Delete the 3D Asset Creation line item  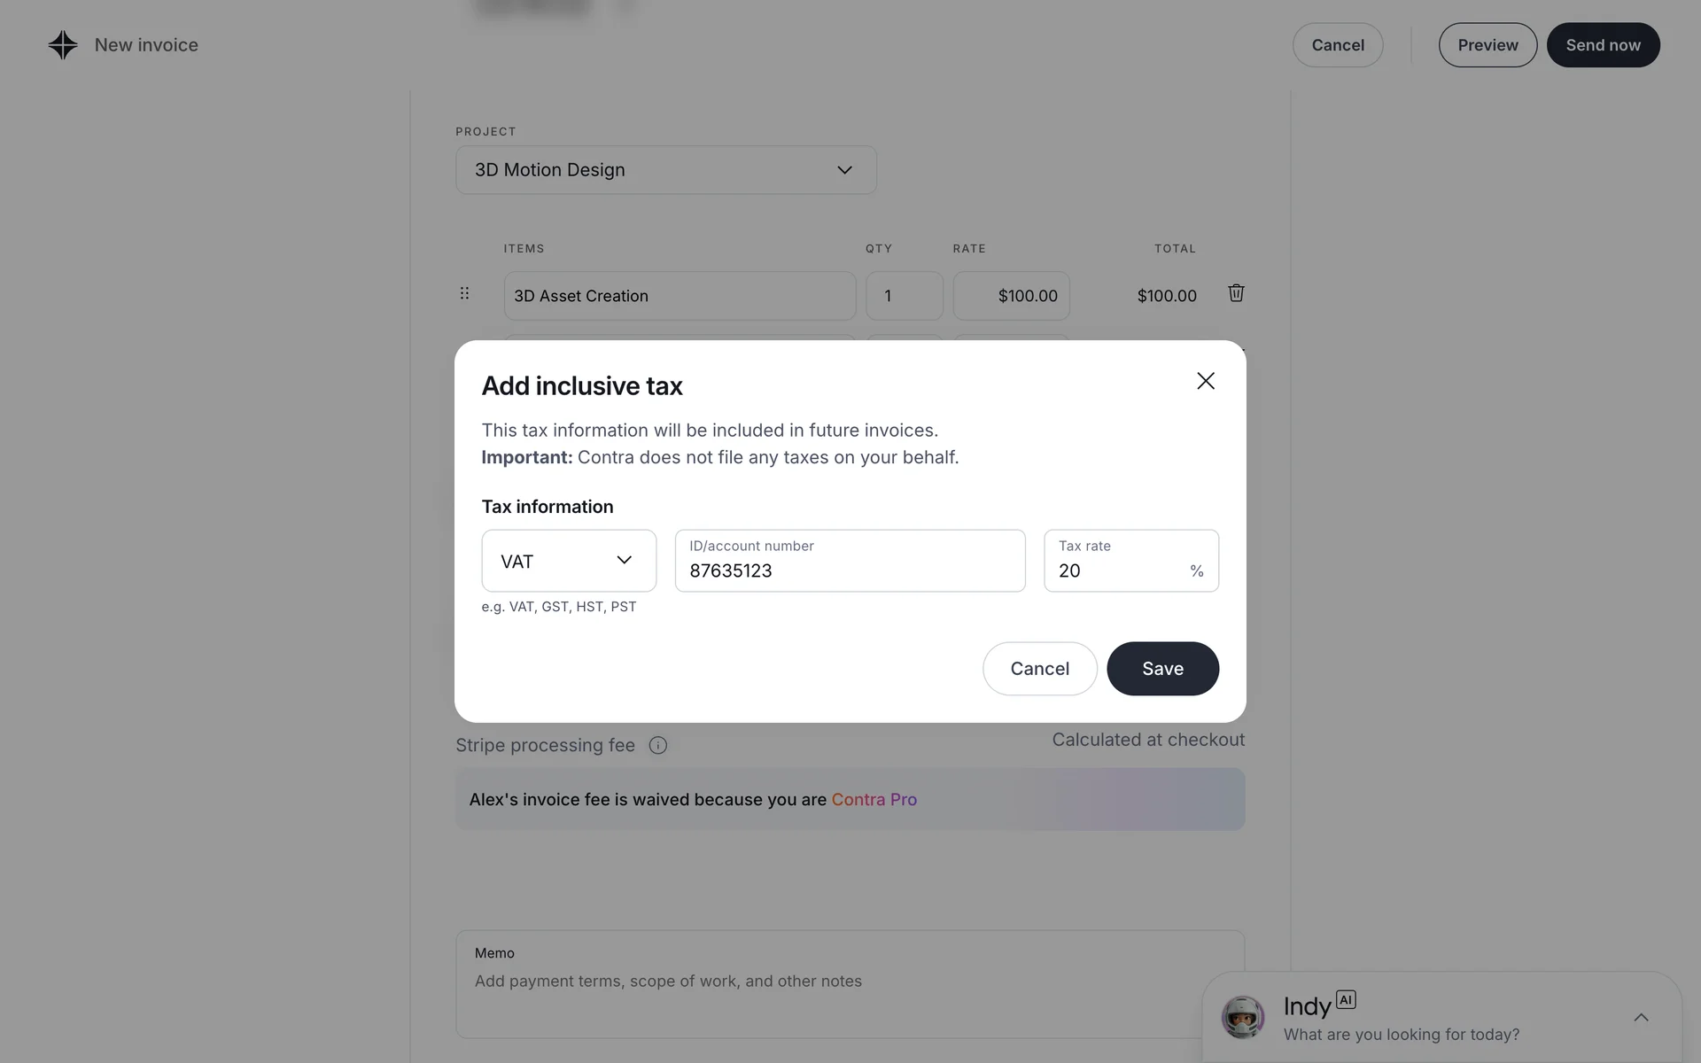pyautogui.click(x=1236, y=293)
